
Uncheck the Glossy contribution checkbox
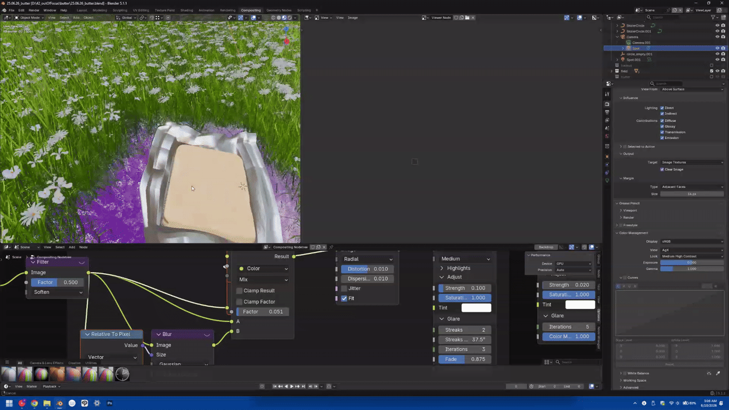coord(662,127)
